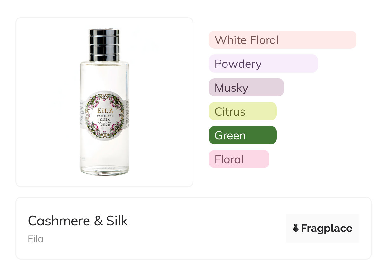Click the Musky accord bar
387x275 pixels.
246,88
